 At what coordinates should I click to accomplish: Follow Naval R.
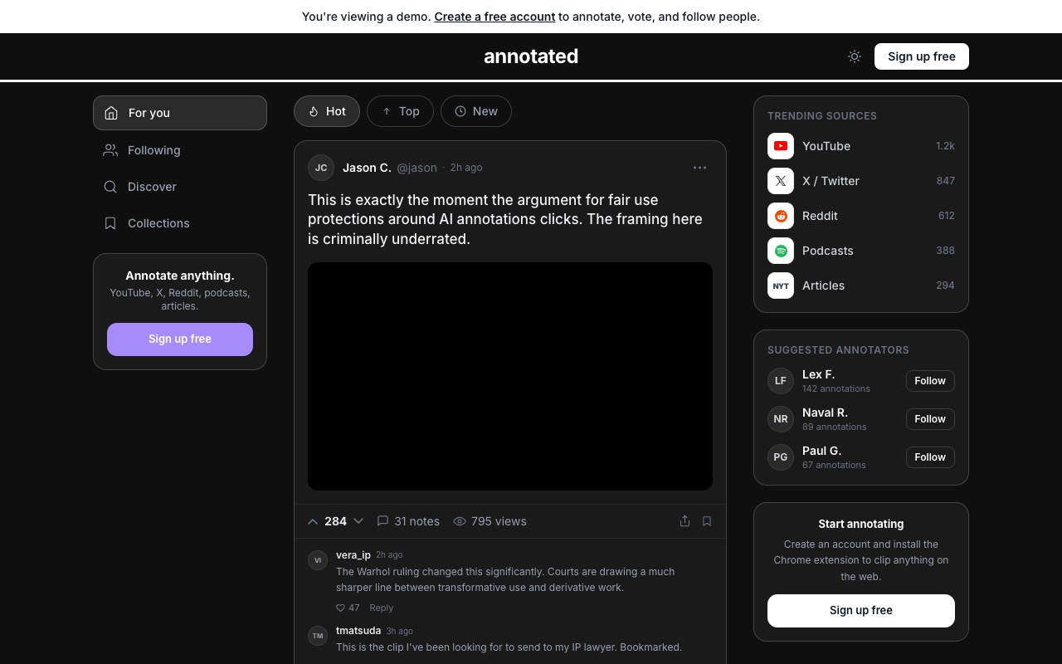pos(930,419)
